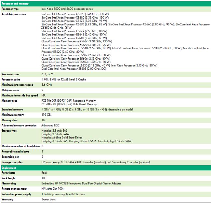Click the 'Multiprocessor' label

(10, 90)
